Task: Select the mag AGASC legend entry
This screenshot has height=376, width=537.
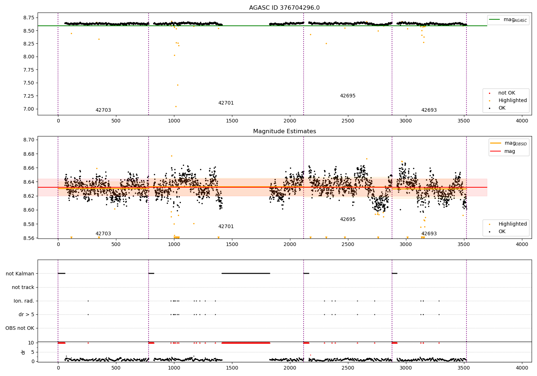Action: coord(508,20)
